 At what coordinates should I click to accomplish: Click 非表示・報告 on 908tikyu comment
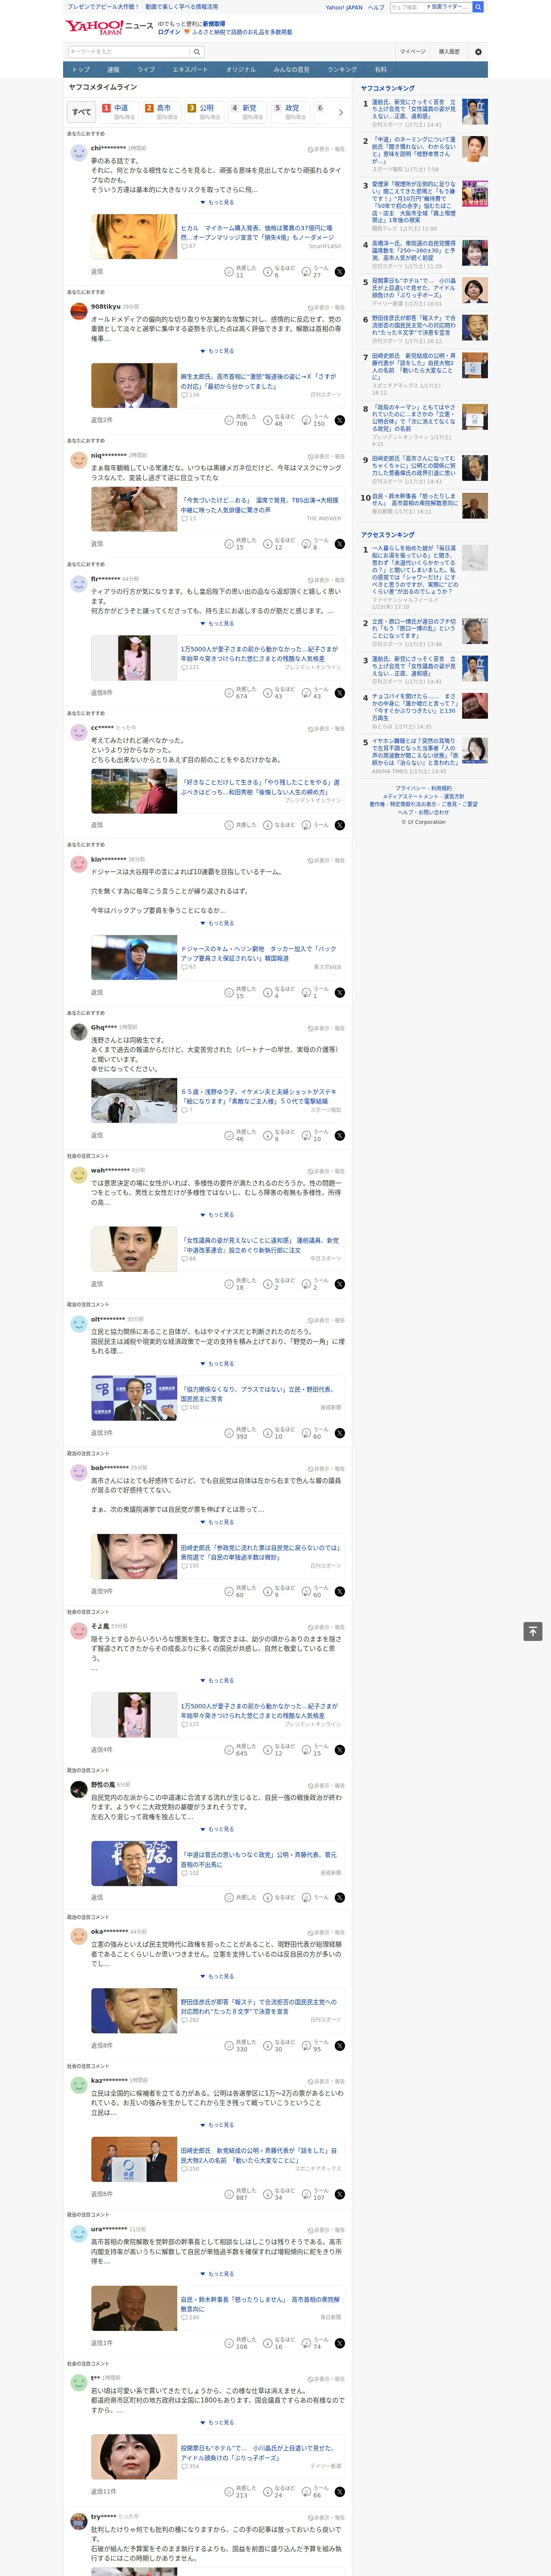327,307
